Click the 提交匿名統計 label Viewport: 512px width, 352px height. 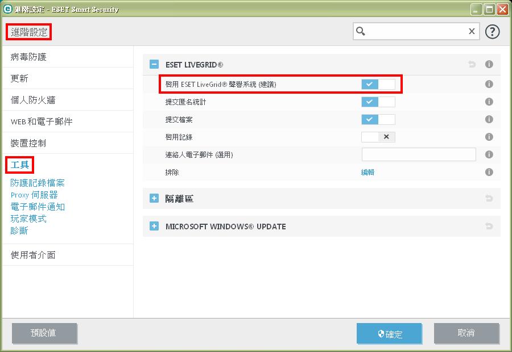pyautogui.click(x=185, y=102)
